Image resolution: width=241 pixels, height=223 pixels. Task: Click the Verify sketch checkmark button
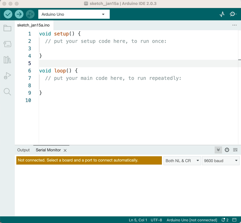point(8,14)
